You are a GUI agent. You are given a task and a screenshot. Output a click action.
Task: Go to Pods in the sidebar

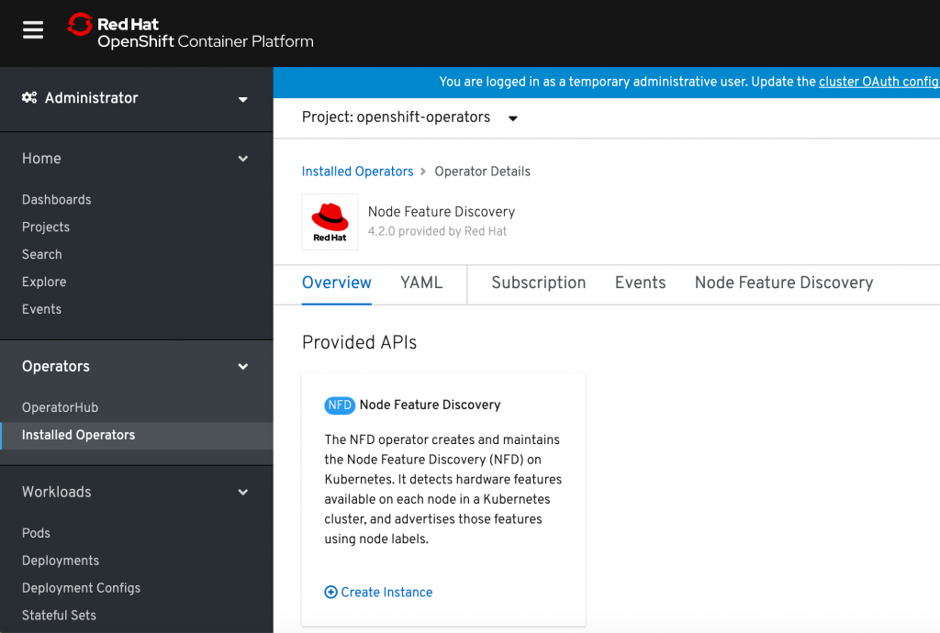[36, 533]
